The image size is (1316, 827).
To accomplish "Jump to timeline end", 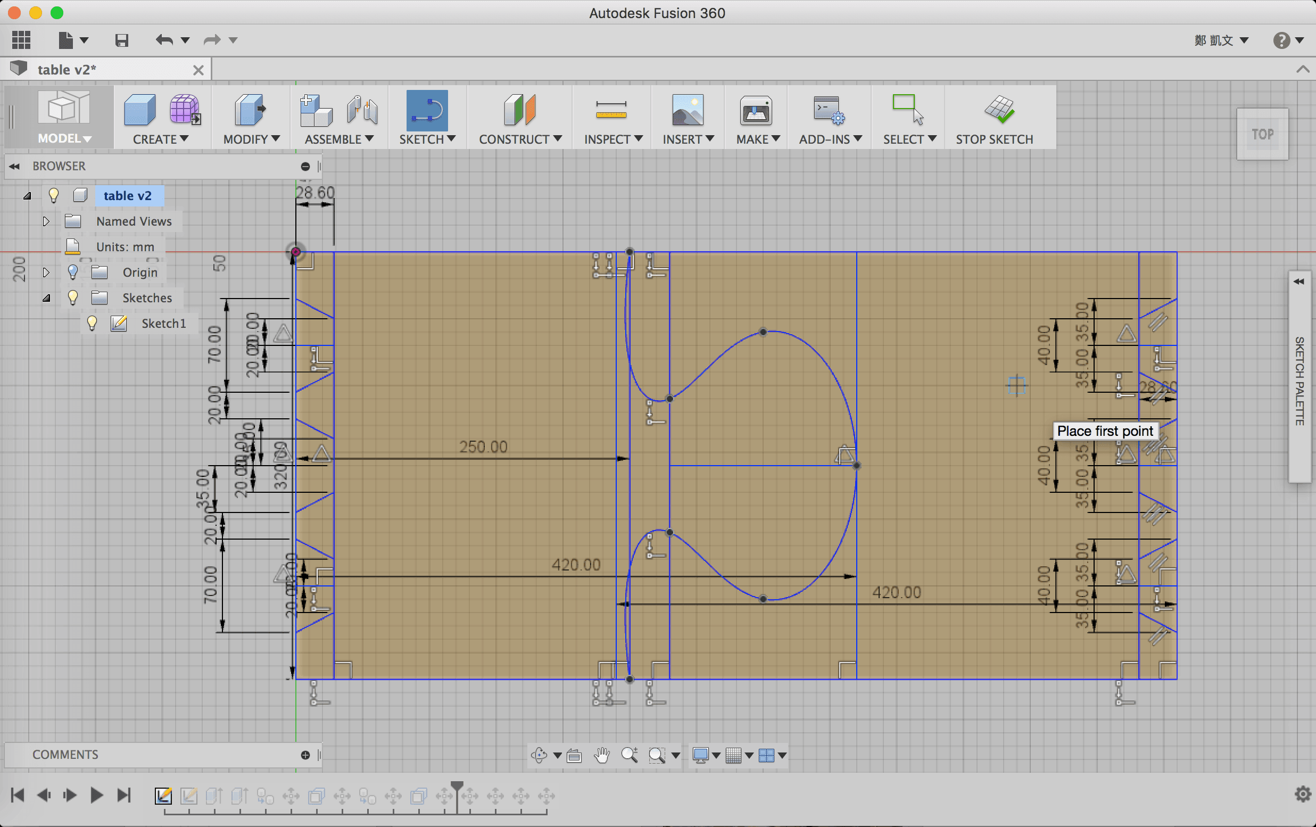I will [x=125, y=795].
